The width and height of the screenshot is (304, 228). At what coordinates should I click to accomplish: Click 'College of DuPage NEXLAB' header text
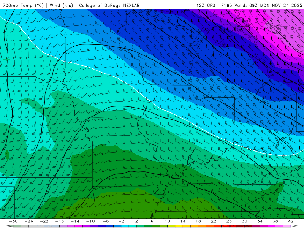(x=109, y=5)
